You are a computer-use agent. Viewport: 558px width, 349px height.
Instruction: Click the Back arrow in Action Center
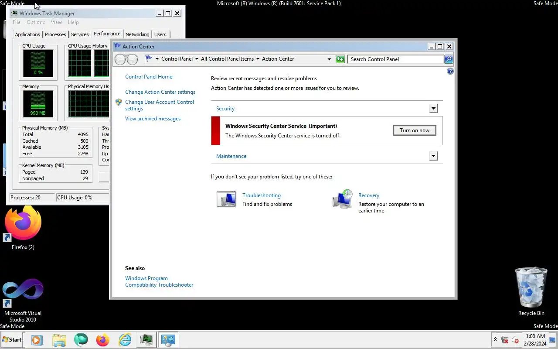[120, 59]
